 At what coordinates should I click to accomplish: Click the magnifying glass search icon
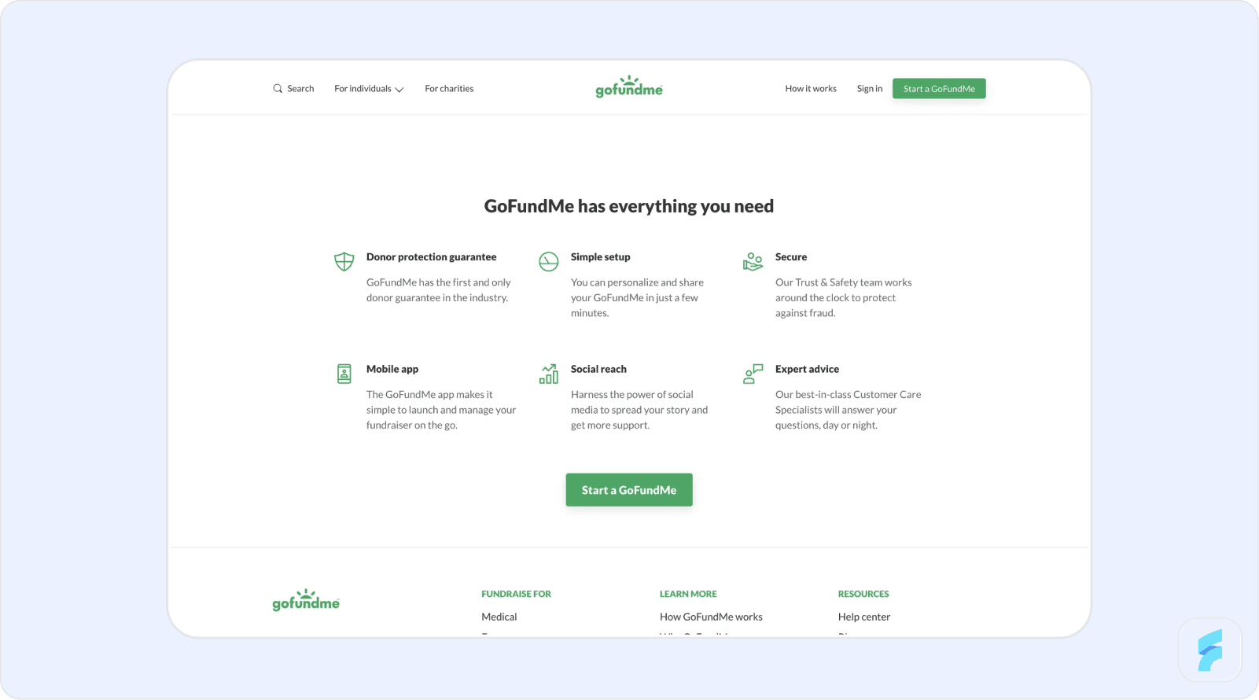[278, 89]
